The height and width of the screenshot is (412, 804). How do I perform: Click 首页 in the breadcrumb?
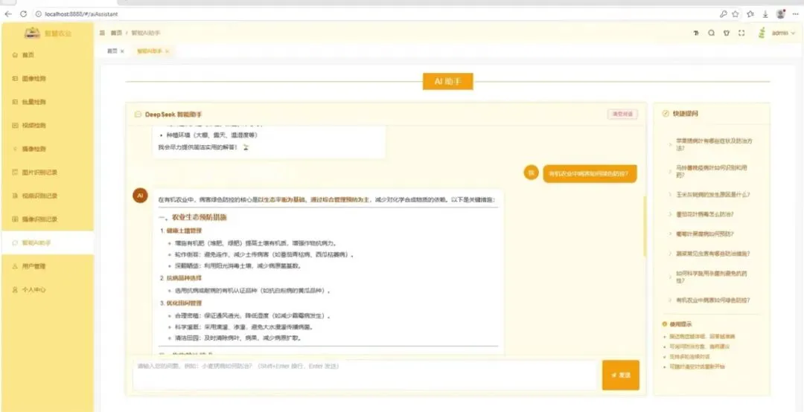(x=116, y=33)
